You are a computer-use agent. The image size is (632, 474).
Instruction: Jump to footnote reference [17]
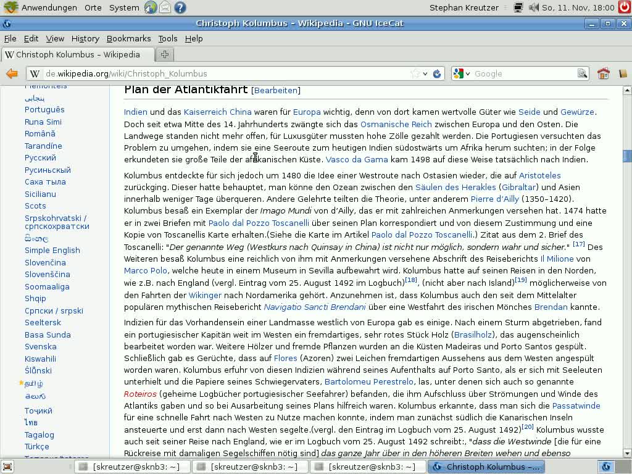click(579, 244)
